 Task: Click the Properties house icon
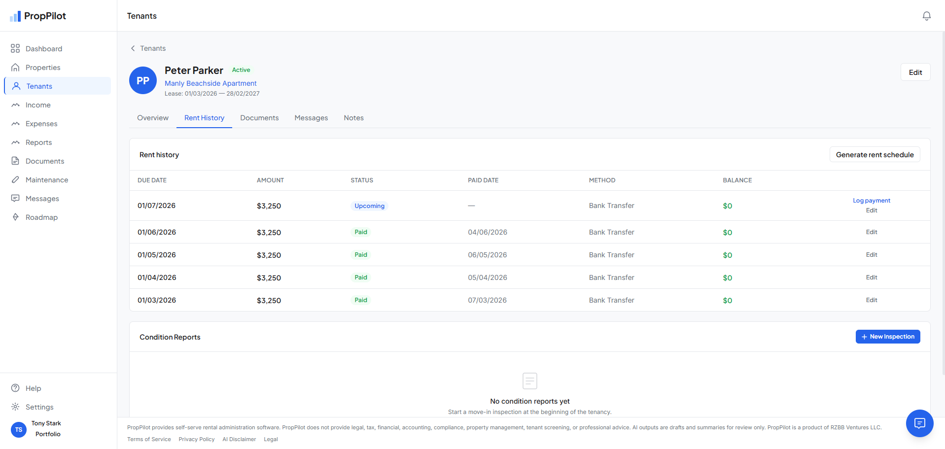click(x=15, y=67)
